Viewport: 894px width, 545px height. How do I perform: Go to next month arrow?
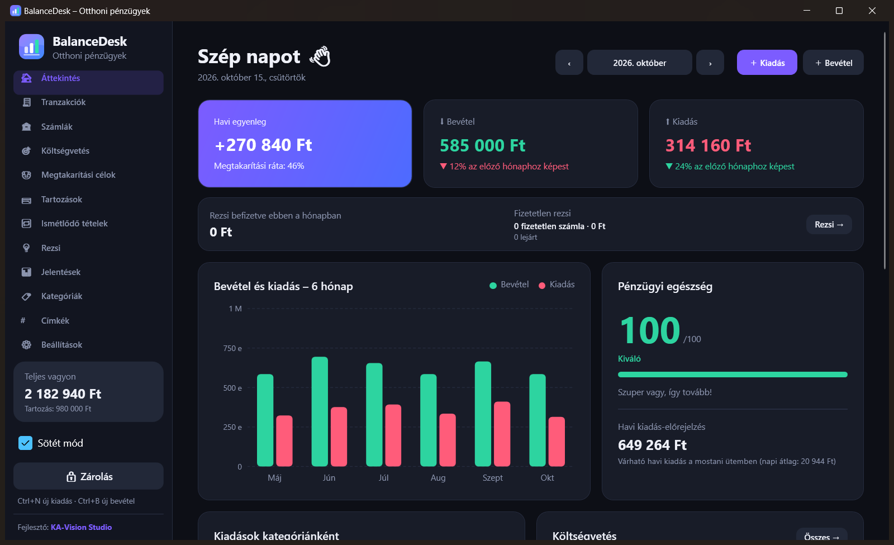710,63
